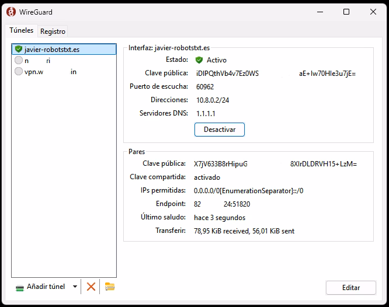This screenshot has height=307, width=389.
Task: Click the last handshake text hace 3 segundos
Action: click(x=220, y=218)
